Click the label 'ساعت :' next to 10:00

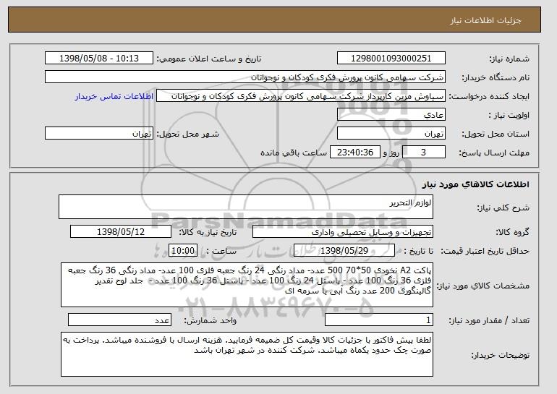(221, 251)
